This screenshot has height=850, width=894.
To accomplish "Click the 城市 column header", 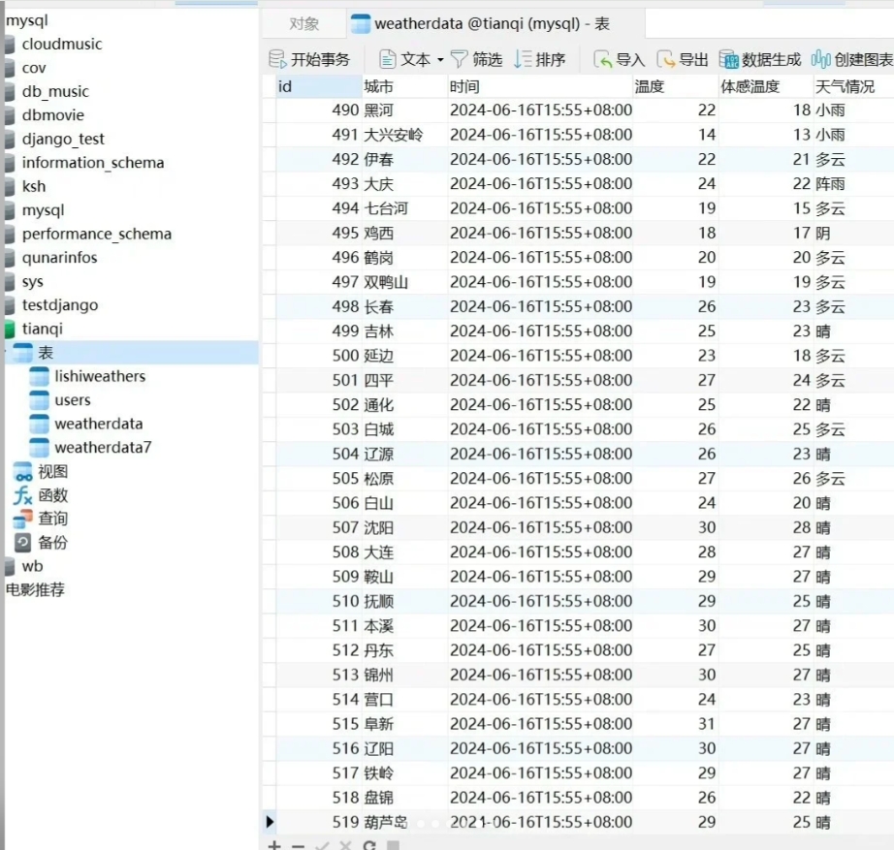I will click(404, 86).
